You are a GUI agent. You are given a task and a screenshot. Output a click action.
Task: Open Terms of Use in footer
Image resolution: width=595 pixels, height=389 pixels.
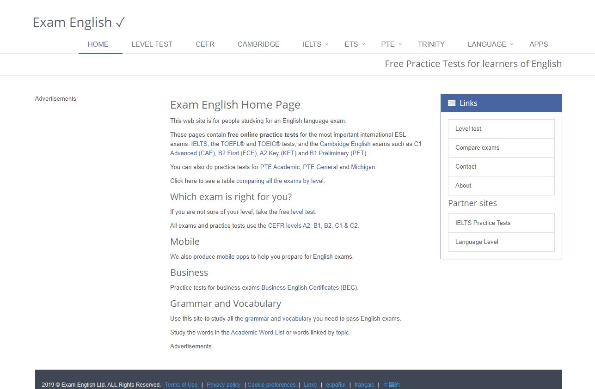(x=181, y=384)
